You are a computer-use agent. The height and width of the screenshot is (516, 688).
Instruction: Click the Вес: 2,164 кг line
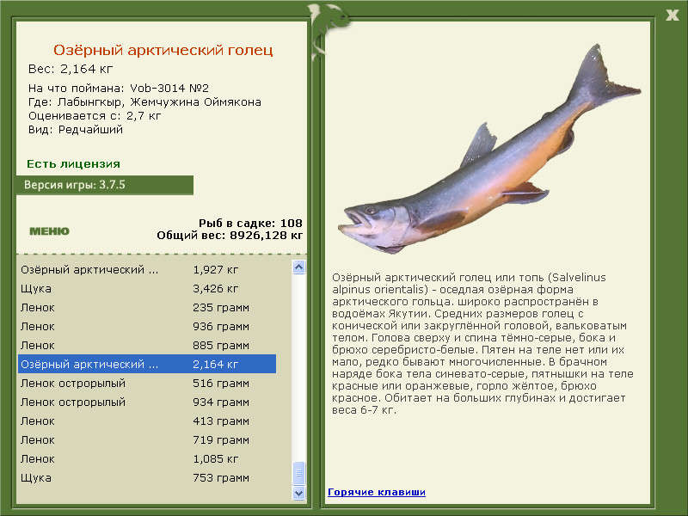(71, 69)
